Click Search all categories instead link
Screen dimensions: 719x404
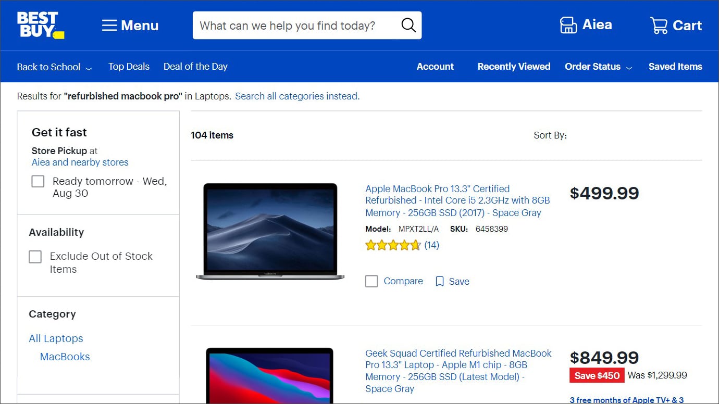click(297, 96)
